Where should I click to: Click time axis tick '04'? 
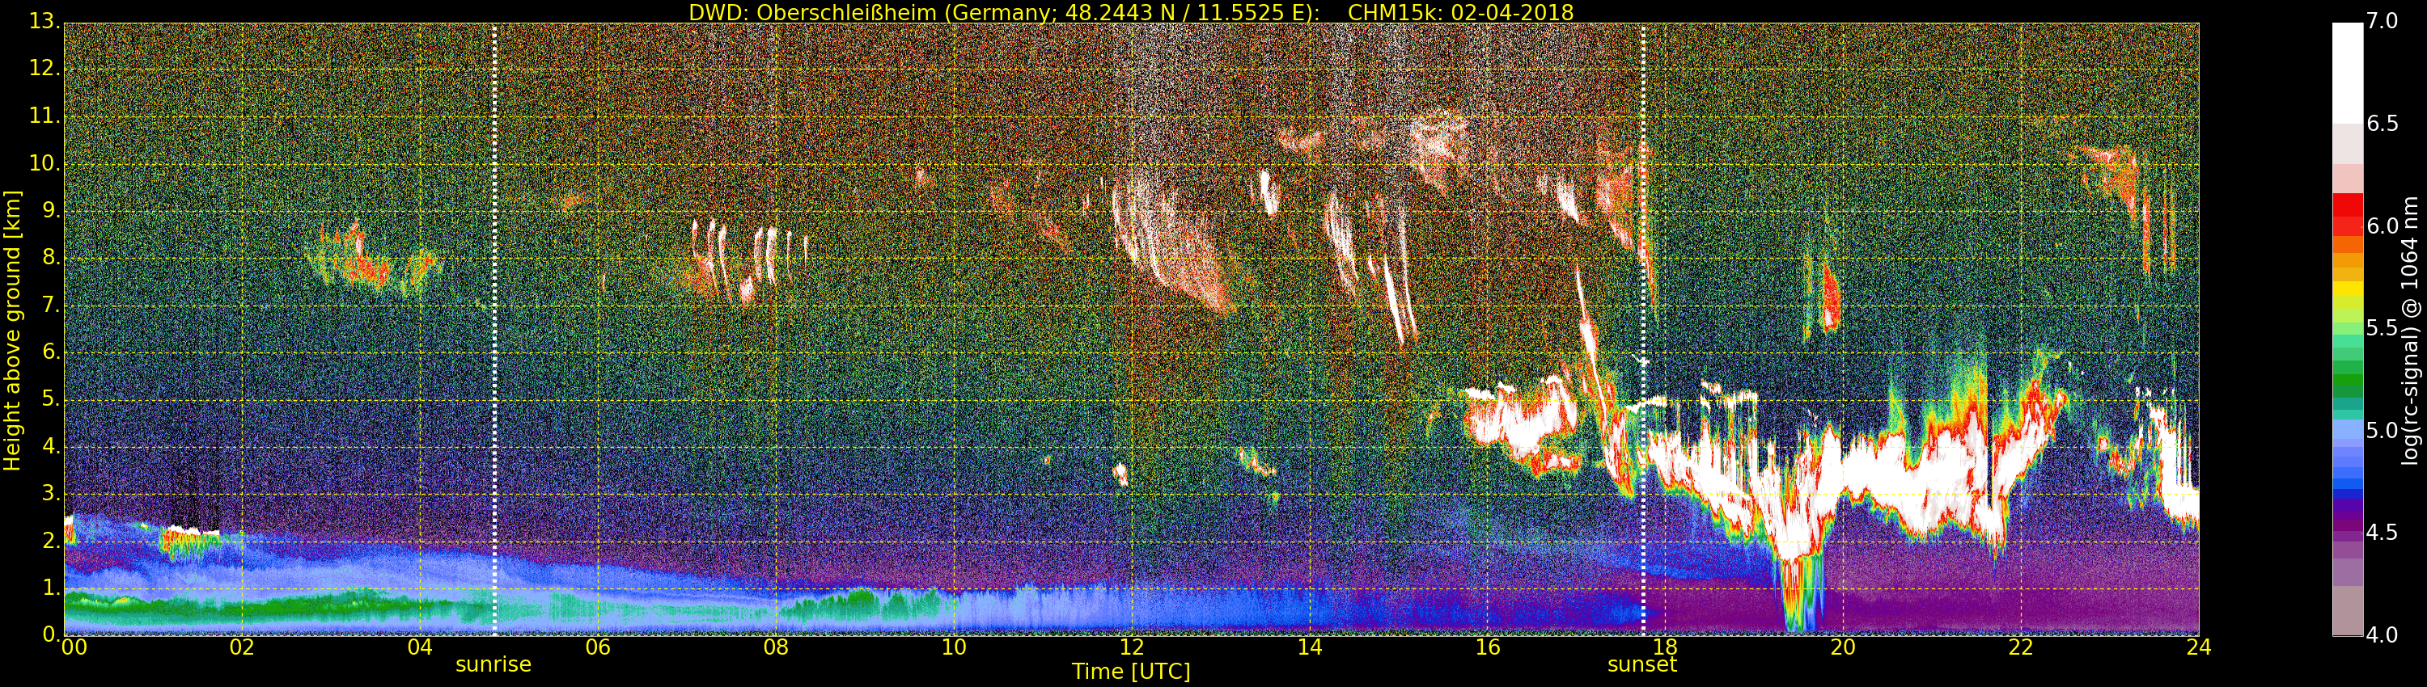click(x=420, y=647)
